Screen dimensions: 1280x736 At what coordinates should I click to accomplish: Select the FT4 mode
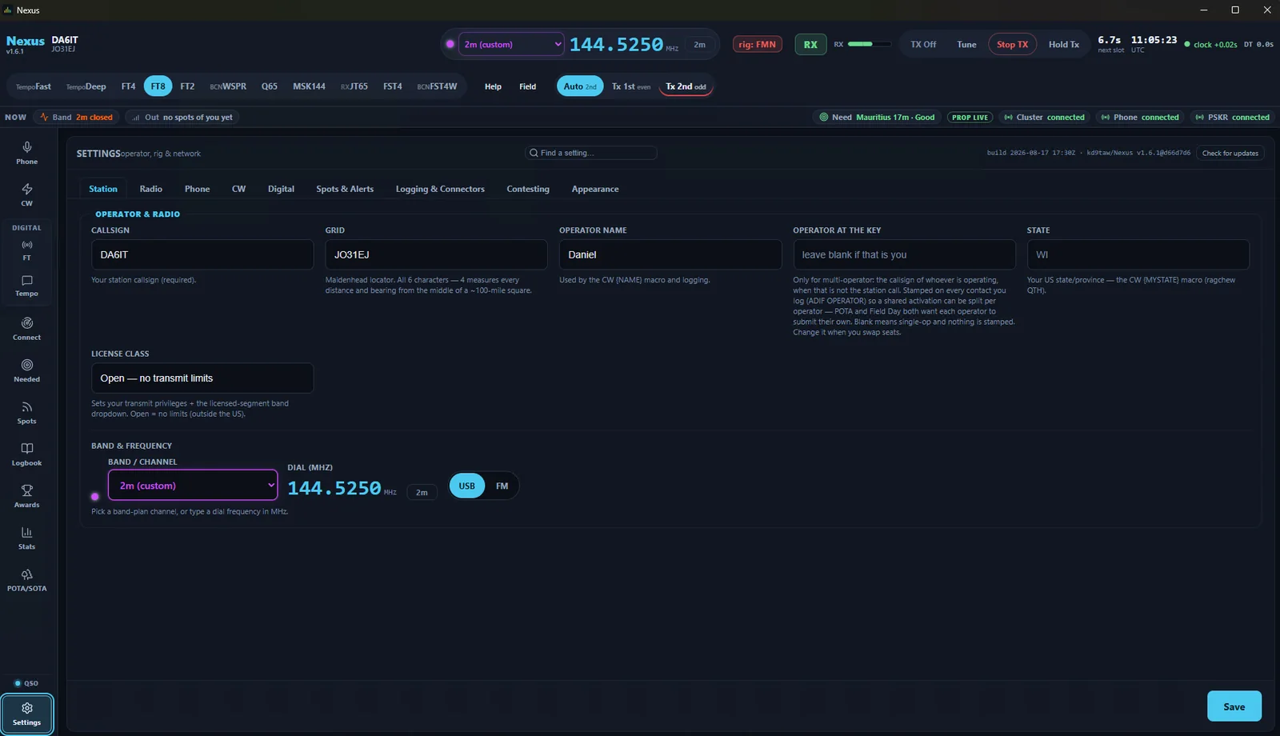128,86
